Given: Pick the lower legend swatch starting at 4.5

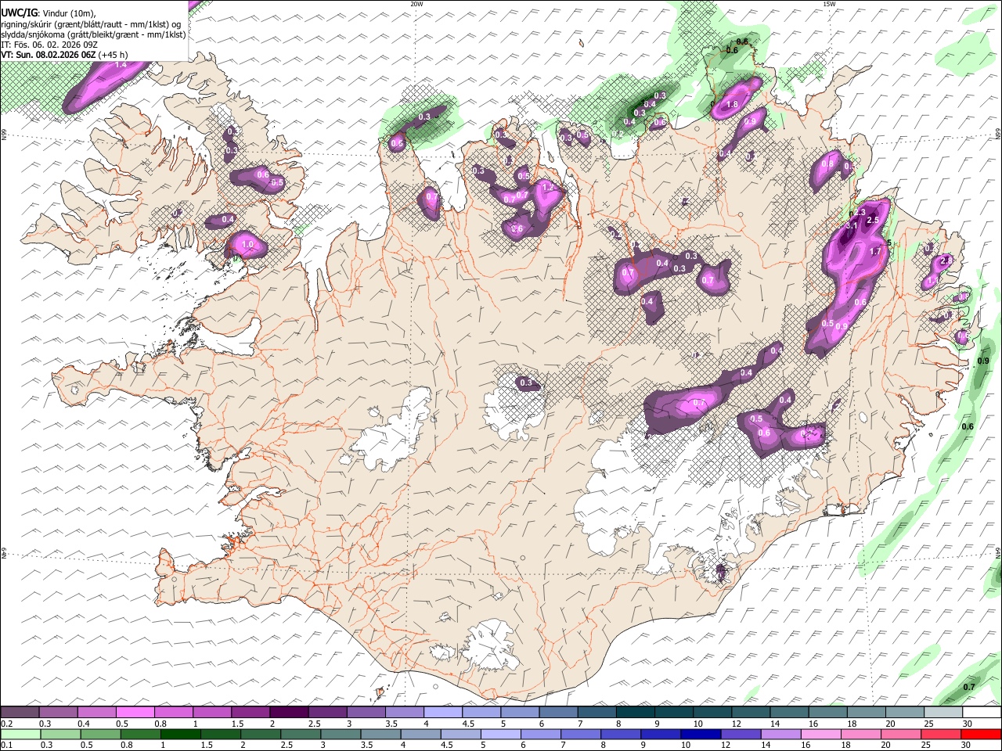Looking at the screenshot, I should point(460,734).
